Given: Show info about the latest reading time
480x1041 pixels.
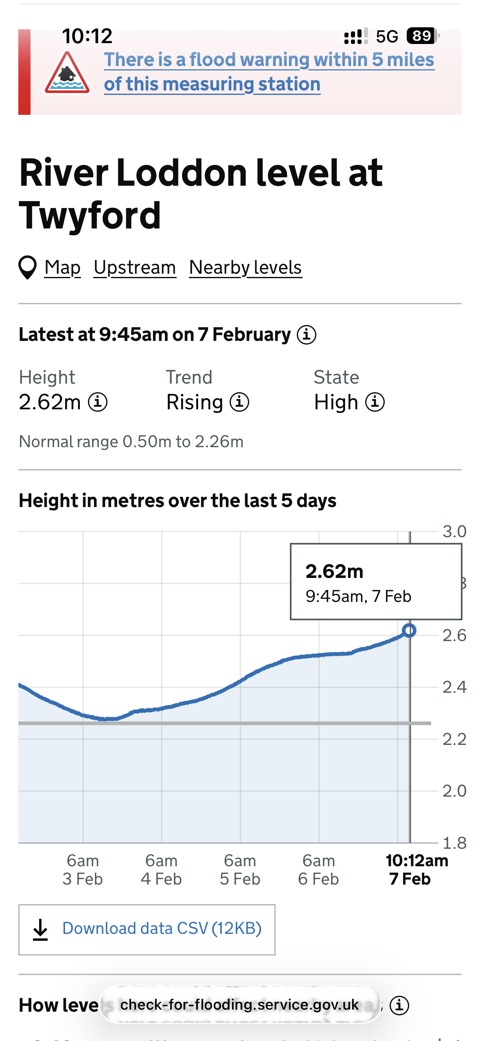Looking at the screenshot, I should pos(307,335).
